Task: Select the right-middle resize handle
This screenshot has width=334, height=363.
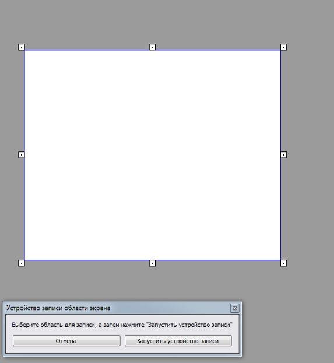Action: pos(283,155)
